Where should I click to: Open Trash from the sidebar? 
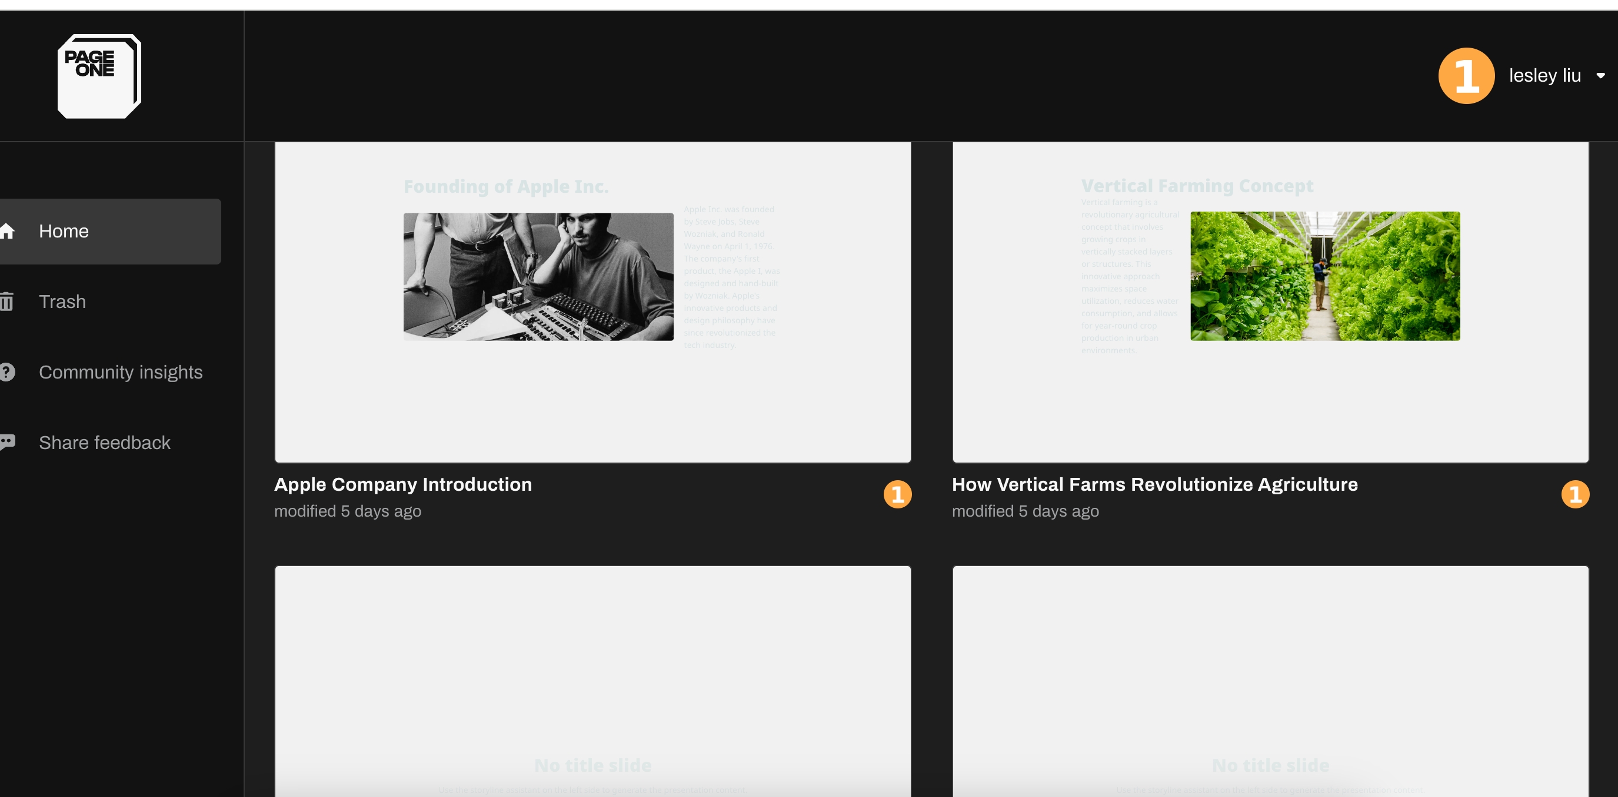tap(62, 302)
